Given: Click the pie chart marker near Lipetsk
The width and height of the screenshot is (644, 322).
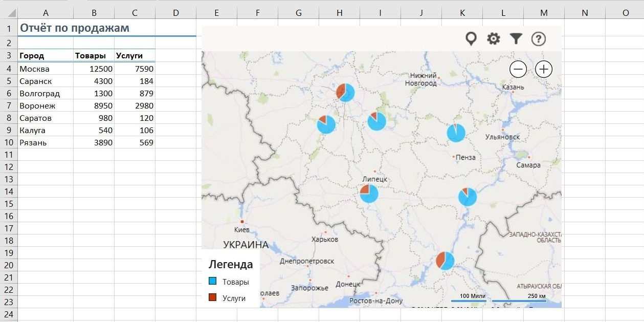Looking at the screenshot, I should point(368,194).
